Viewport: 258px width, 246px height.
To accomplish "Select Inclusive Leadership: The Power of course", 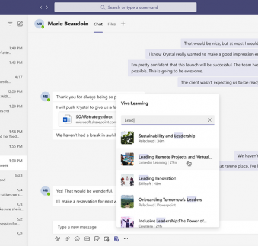I will (168, 222).
